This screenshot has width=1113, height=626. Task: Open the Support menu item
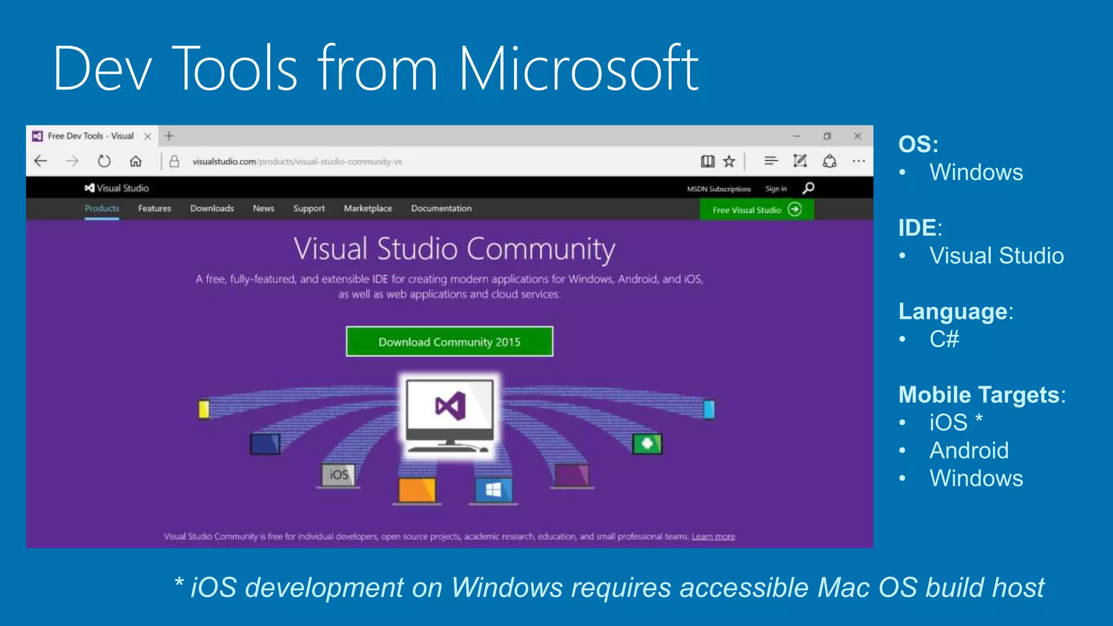pyautogui.click(x=309, y=209)
